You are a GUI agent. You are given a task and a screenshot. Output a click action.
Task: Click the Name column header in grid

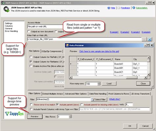123,59
